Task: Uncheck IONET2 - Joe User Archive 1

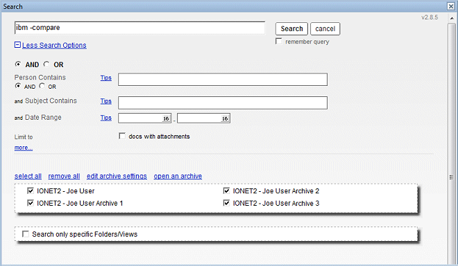Action: pos(31,203)
